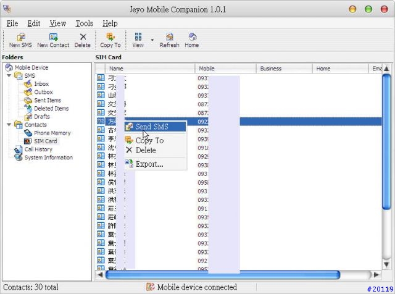
Task: Click the first contact card icon in list
Action: pos(101,78)
